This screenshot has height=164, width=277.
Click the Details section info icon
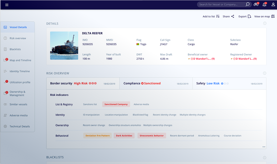(265, 23)
